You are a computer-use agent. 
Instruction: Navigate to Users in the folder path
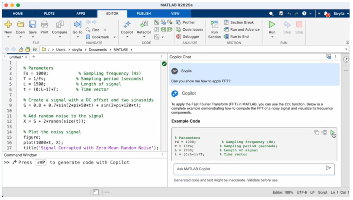pyautogui.click(x=60, y=50)
